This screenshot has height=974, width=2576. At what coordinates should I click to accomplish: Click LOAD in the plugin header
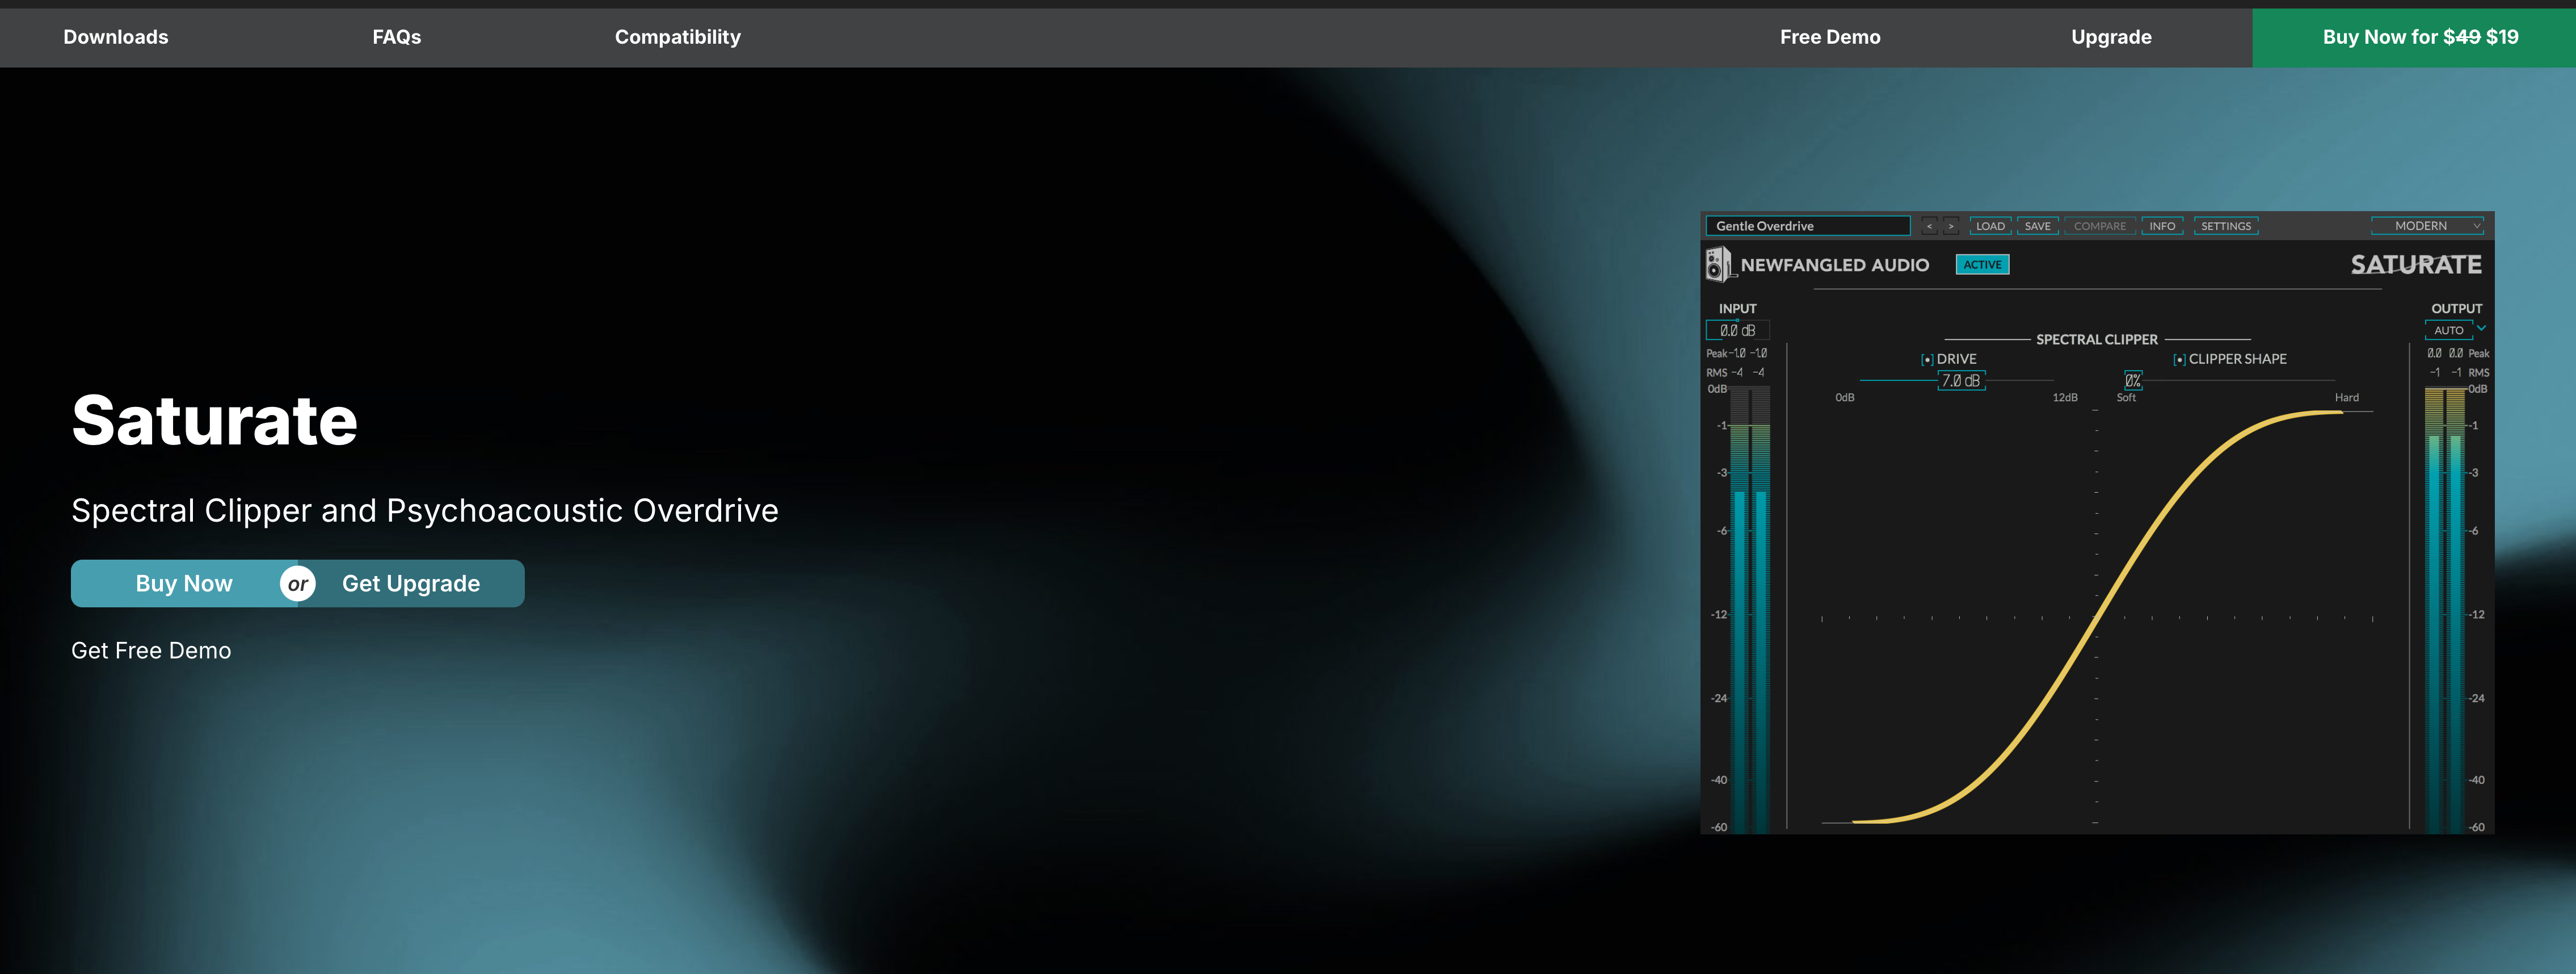[x=1990, y=226]
